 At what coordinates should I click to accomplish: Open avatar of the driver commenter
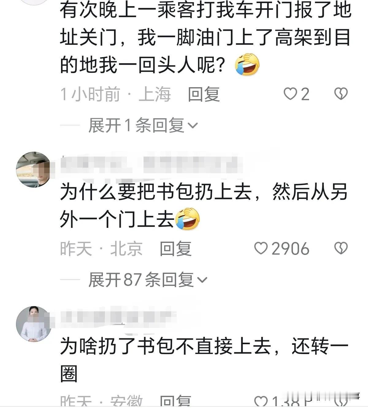pos(33,169)
